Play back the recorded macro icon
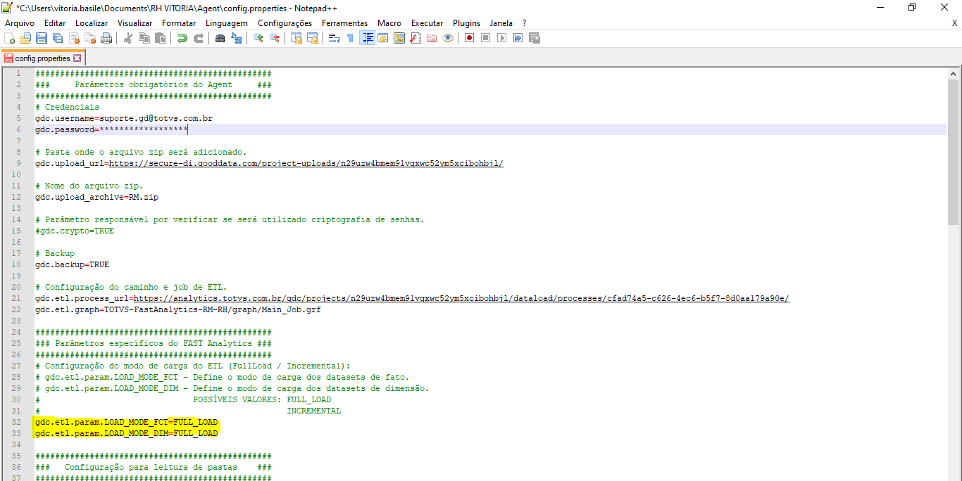 coord(501,38)
